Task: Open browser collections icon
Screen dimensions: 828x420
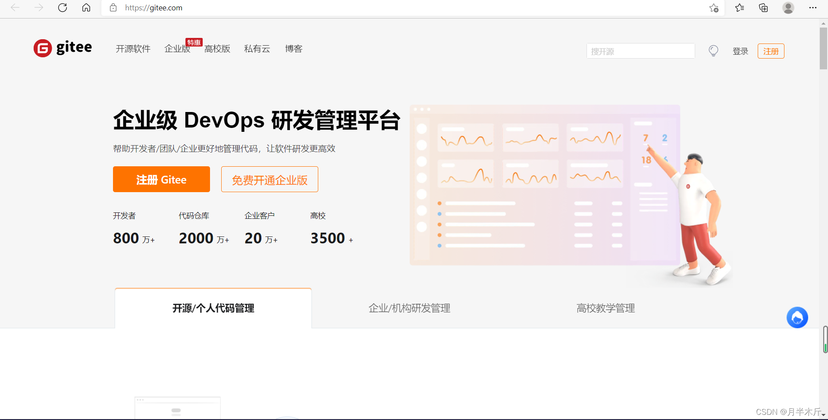Action: pos(763,8)
